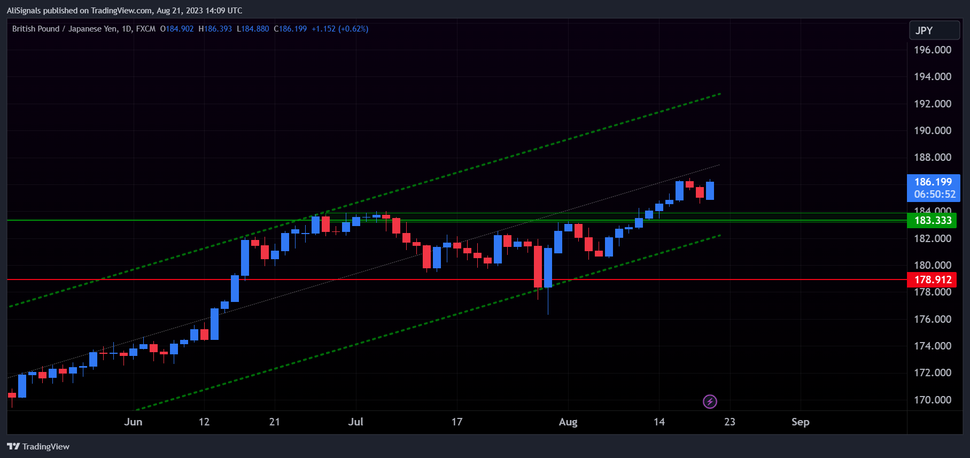Click the close value C186.199
Viewport: 970px width, 458px height.
(290, 29)
